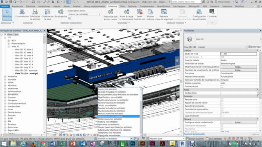Open InDesign from taskbar
The width and height of the screenshot is (262, 147).
coord(152,143)
